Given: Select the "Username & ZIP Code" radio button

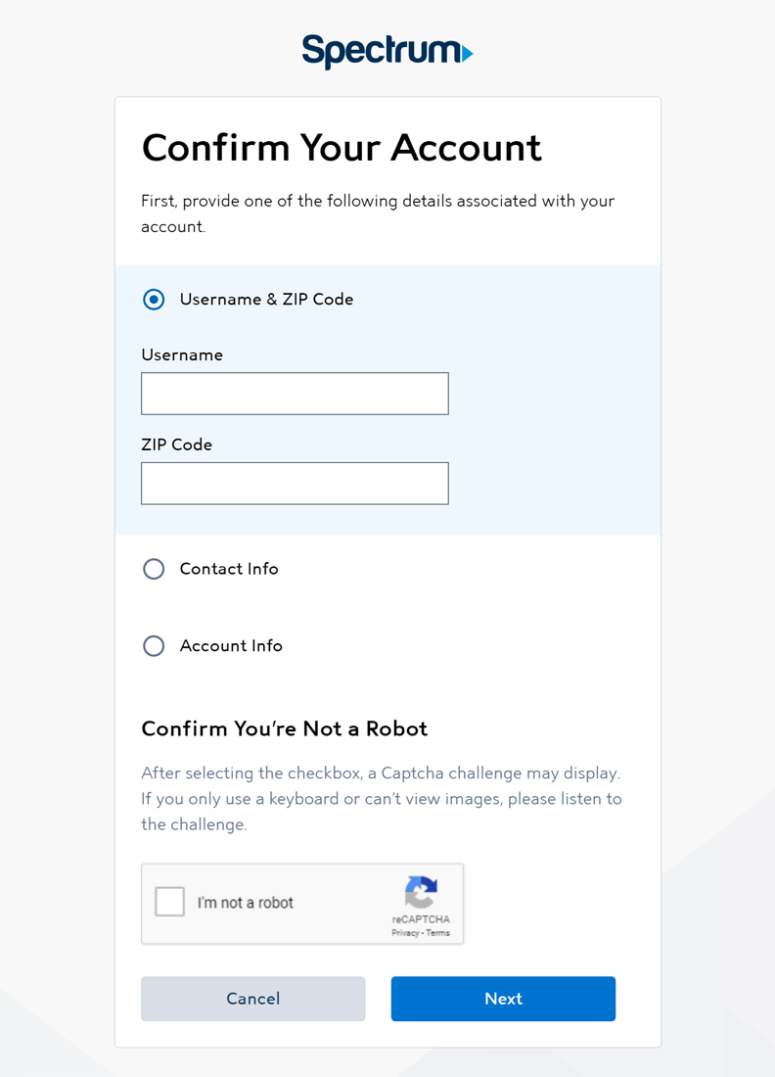Looking at the screenshot, I should 154,299.
